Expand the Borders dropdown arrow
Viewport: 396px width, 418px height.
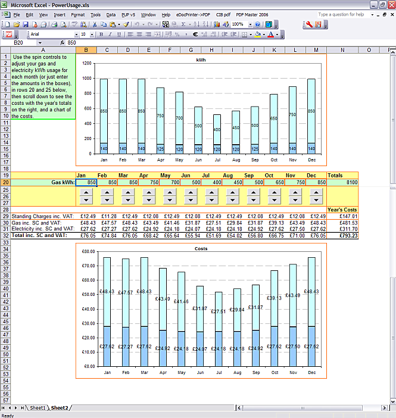click(x=251, y=35)
